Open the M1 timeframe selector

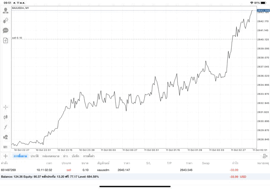5,147
